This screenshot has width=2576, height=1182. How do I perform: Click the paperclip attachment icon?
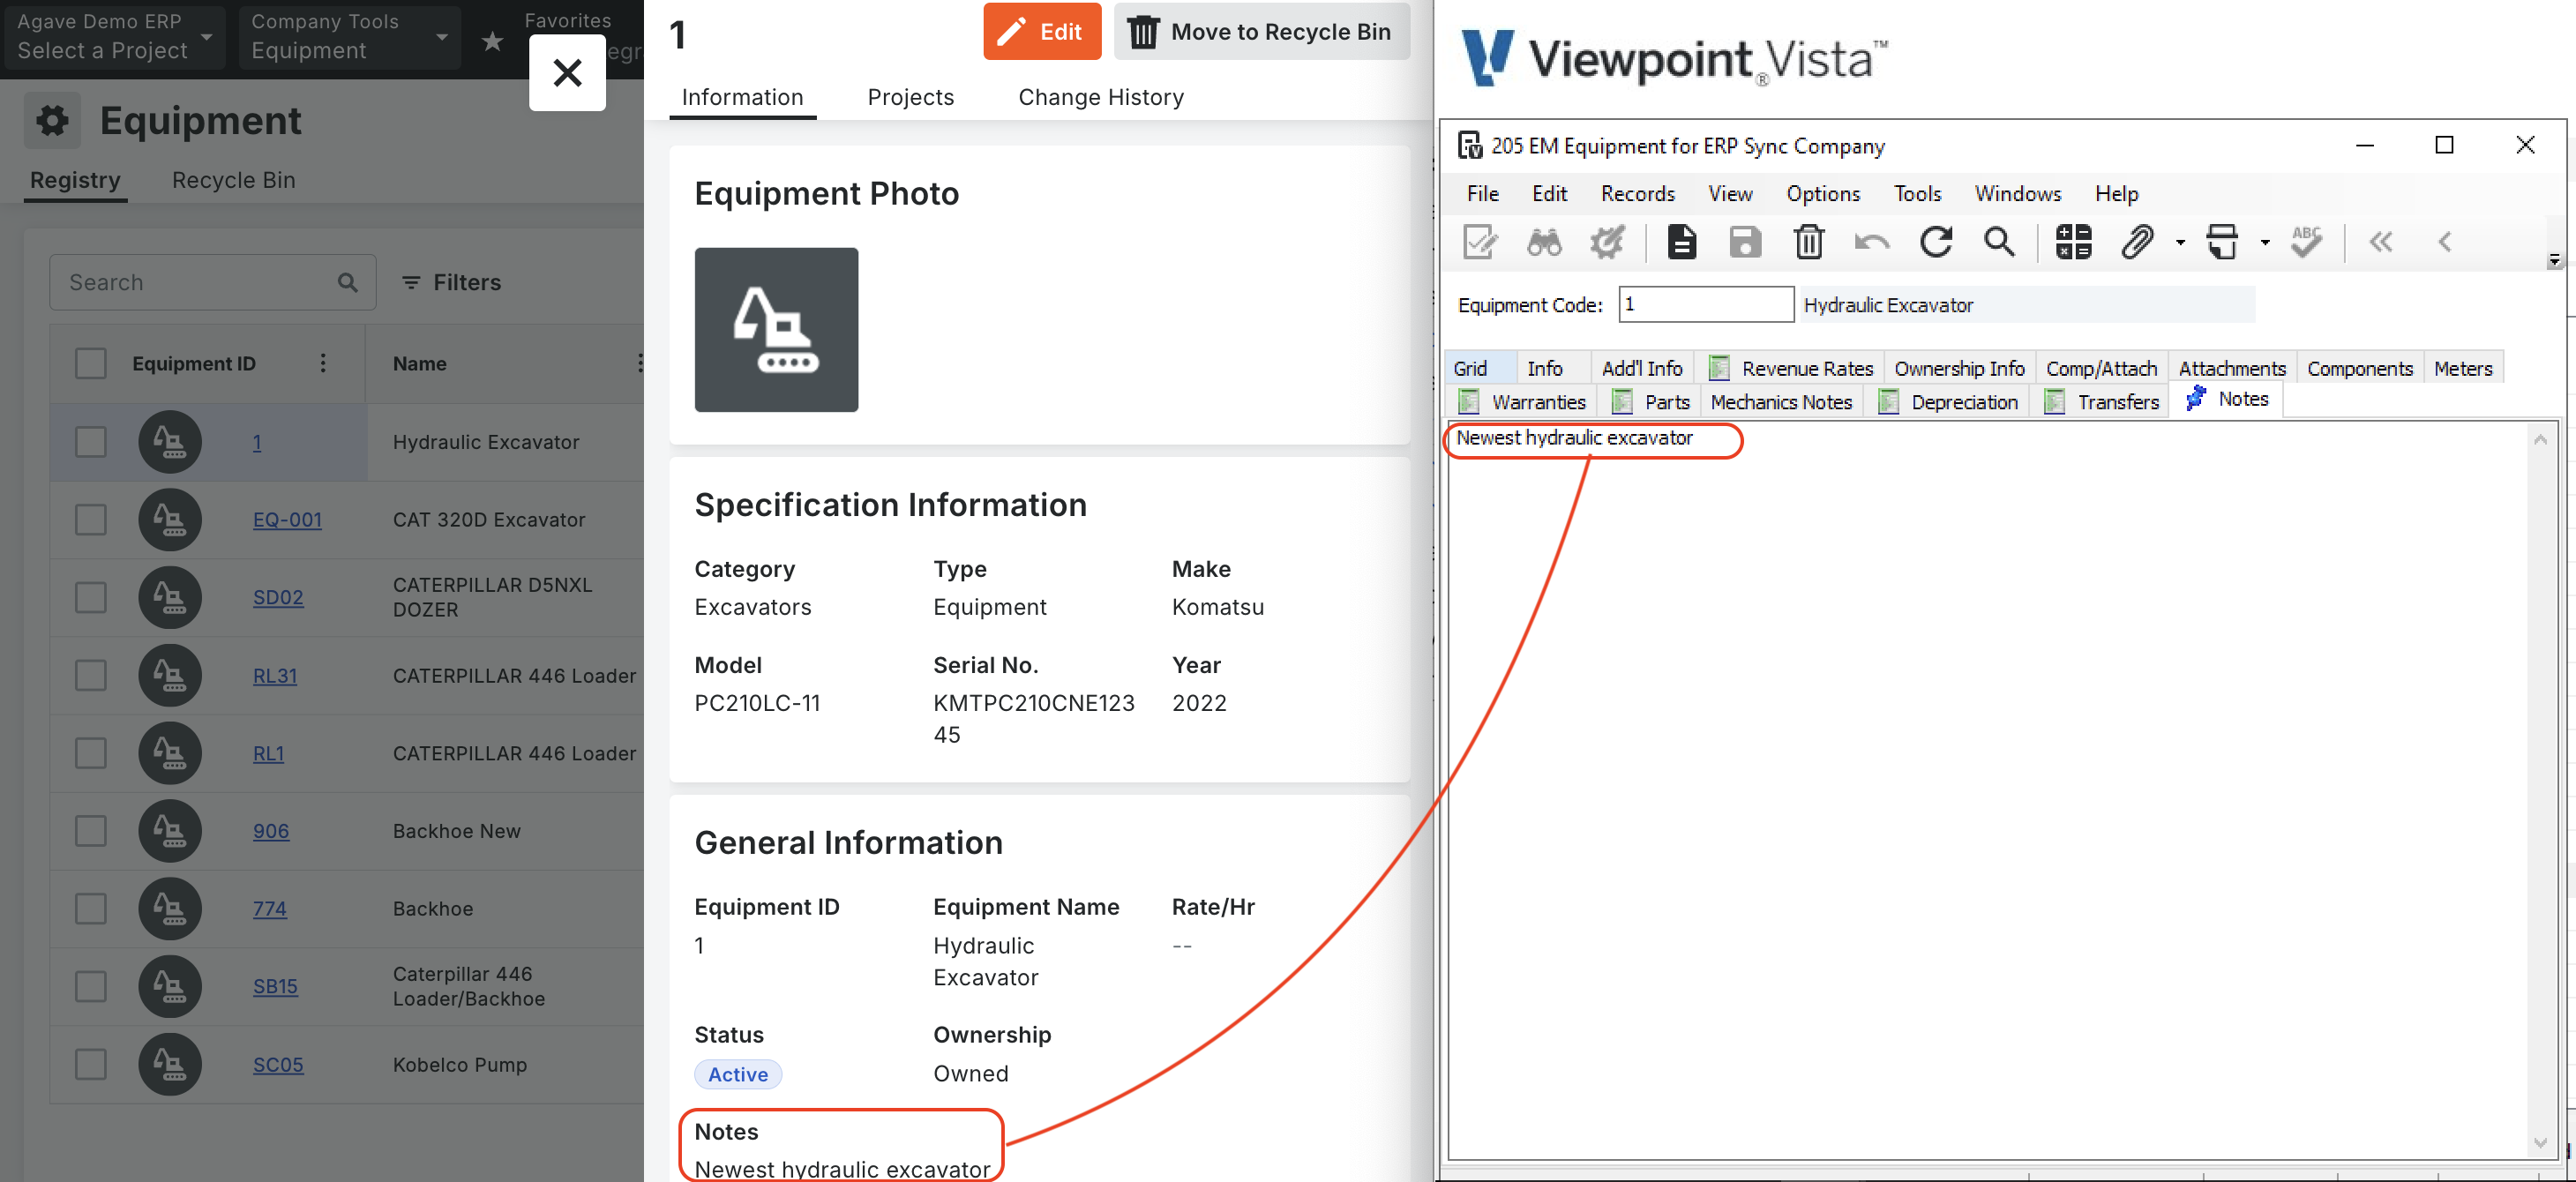click(x=2137, y=242)
